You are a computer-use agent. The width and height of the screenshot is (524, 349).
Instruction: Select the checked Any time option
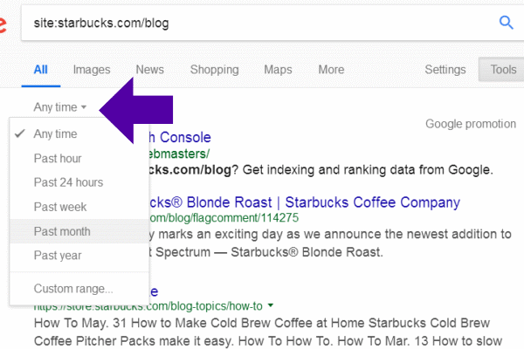pyautogui.click(x=55, y=134)
